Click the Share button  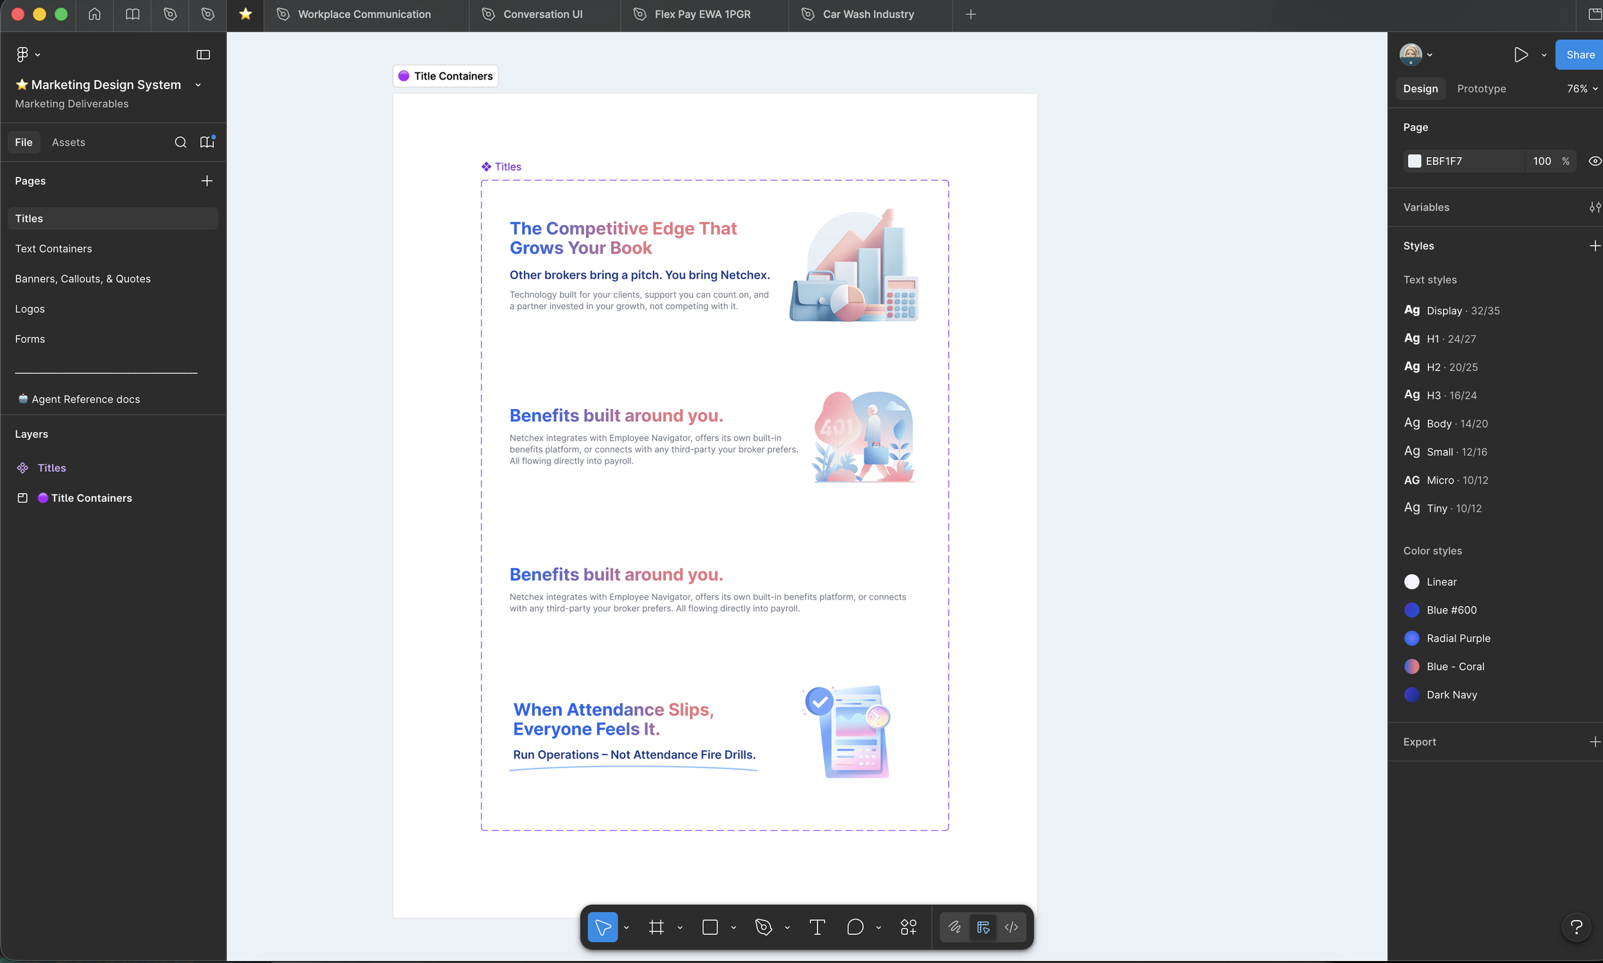click(1579, 54)
